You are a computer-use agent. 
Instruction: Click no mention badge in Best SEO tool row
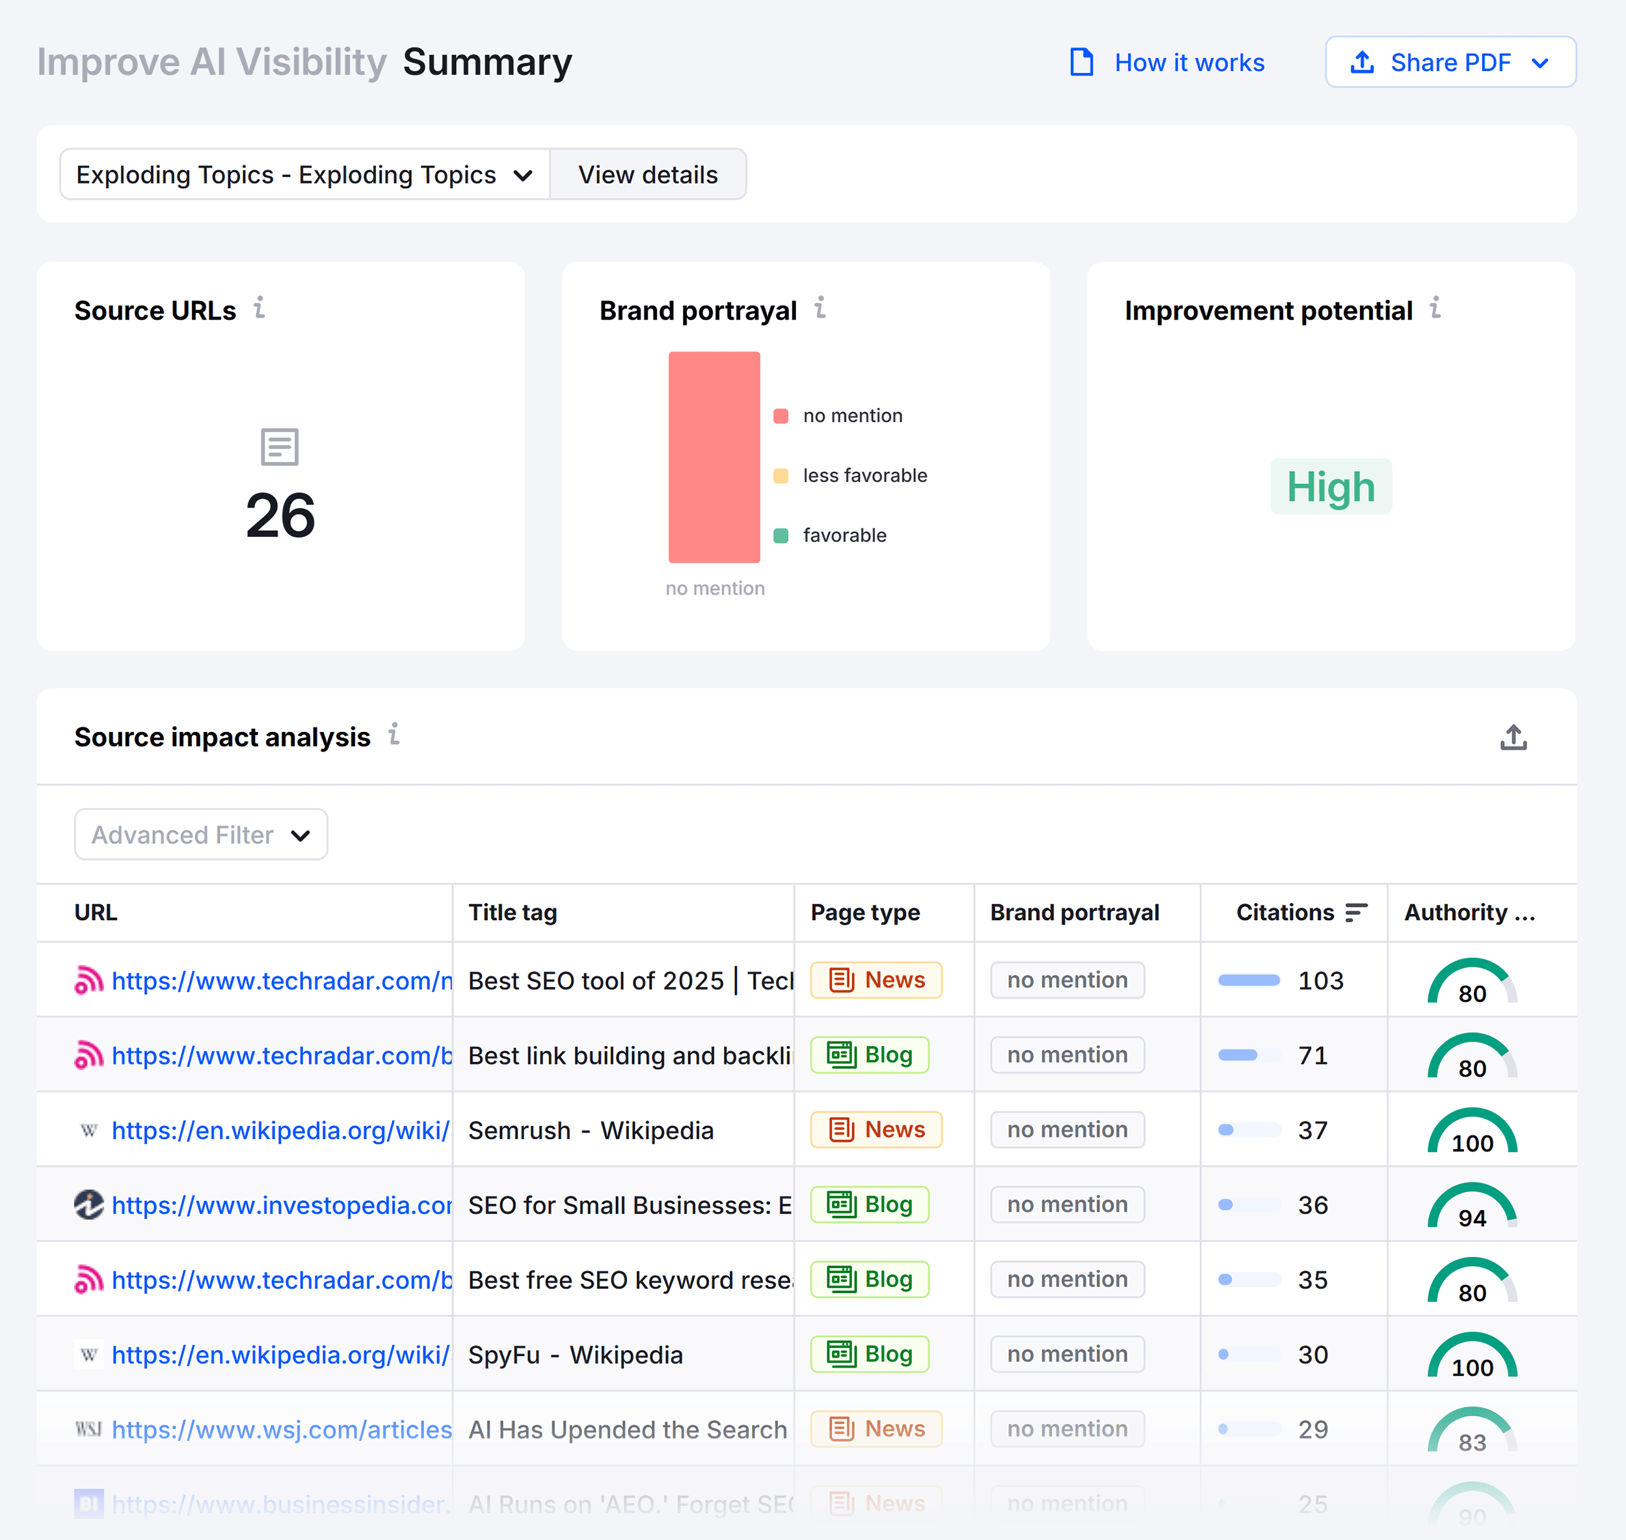1067,980
